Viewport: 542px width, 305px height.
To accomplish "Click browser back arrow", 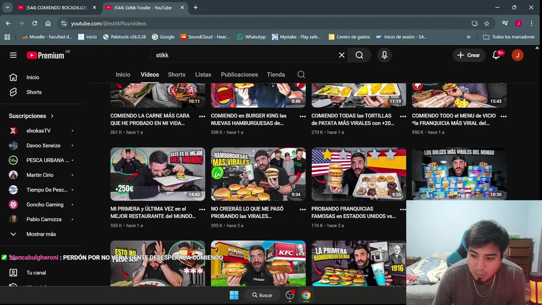I will pos(8,23).
